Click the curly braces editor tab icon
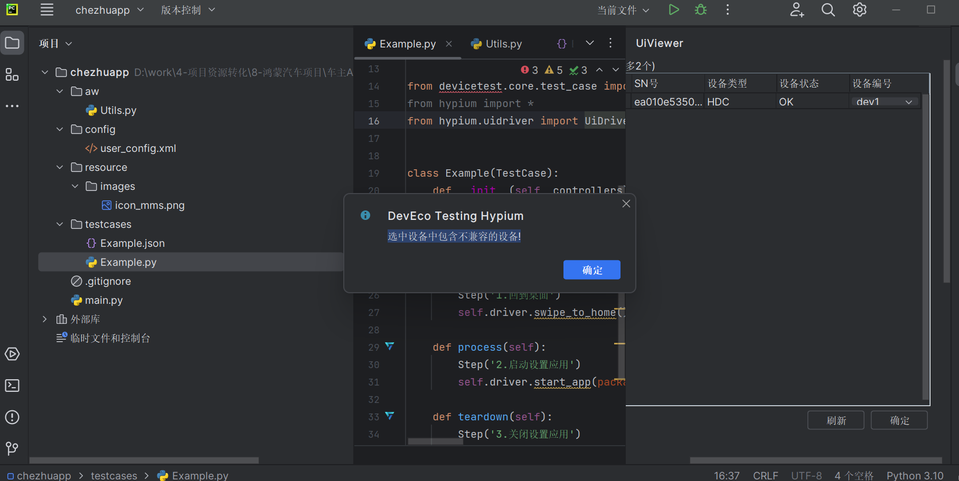Viewport: 959px width, 481px height. point(562,44)
